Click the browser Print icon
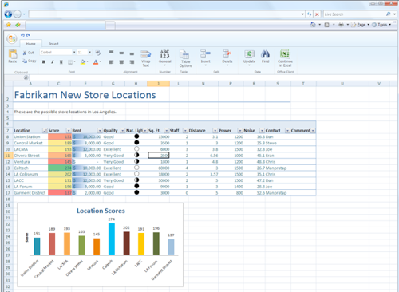The height and width of the screenshot is (292, 399). coord(341,25)
